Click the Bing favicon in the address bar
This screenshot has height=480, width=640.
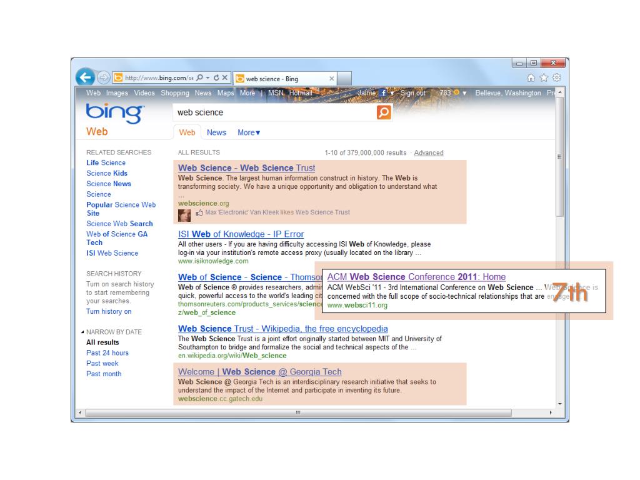(x=118, y=77)
